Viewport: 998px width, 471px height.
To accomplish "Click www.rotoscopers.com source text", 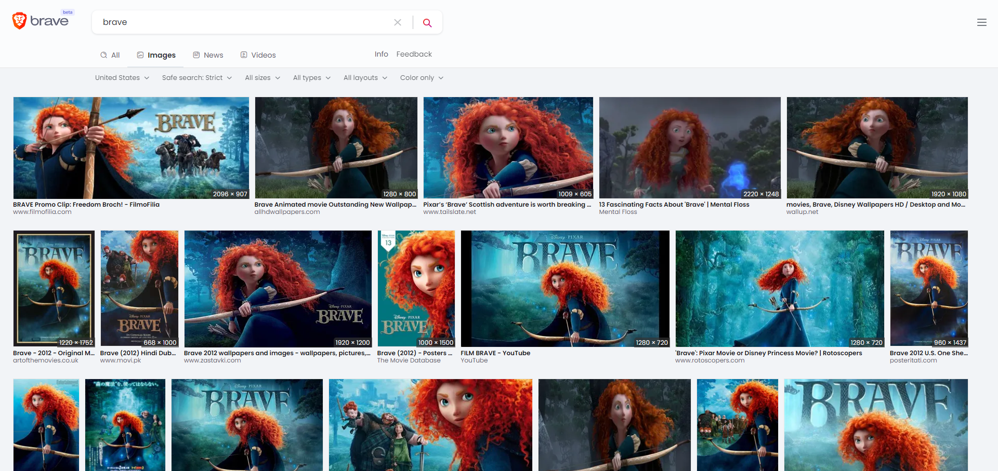I will pos(710,360).
